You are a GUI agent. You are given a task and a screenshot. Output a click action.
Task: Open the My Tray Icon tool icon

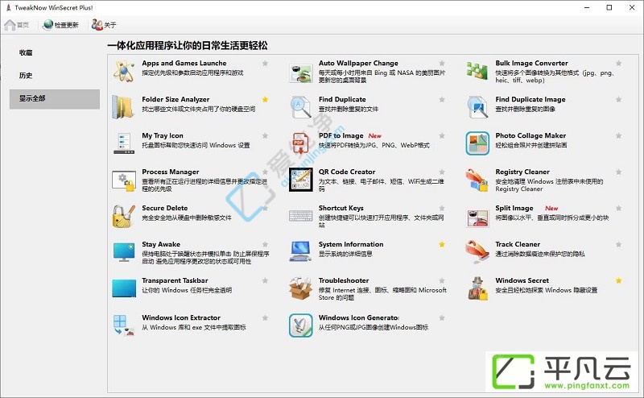tap(124, 143)
